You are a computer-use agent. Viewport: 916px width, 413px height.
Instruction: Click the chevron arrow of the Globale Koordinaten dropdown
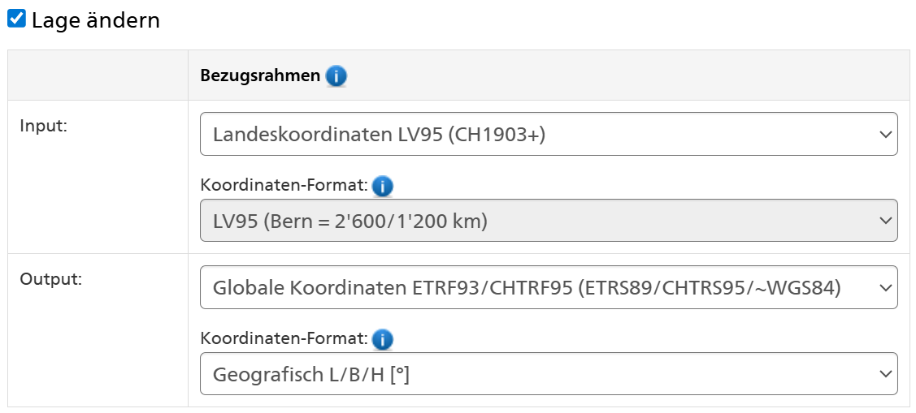(x=885, y=287)
